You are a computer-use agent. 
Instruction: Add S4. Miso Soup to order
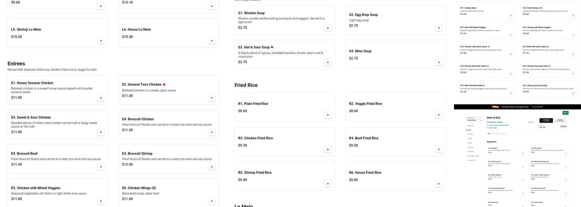coord(439,63)
